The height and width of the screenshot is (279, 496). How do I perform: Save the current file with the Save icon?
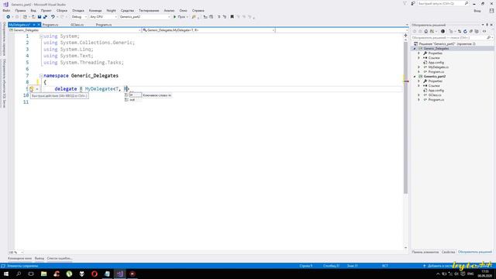pos(40,17)
